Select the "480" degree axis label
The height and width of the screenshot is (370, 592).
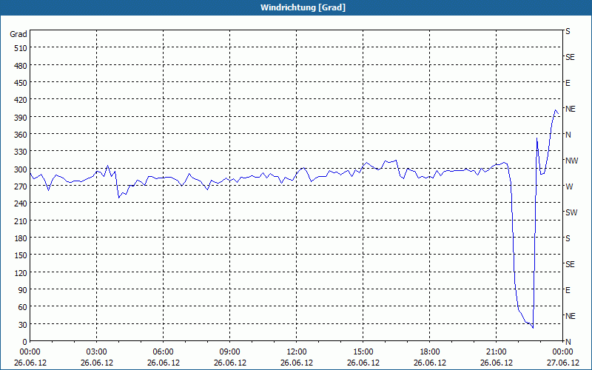(x=21, y=66)
